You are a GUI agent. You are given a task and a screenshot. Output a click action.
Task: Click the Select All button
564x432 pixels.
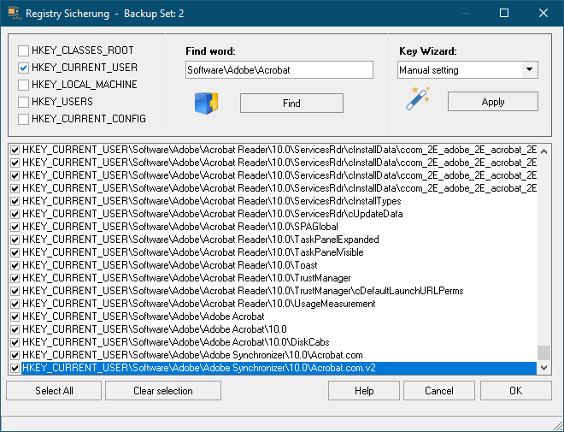(x=54, y=391)
